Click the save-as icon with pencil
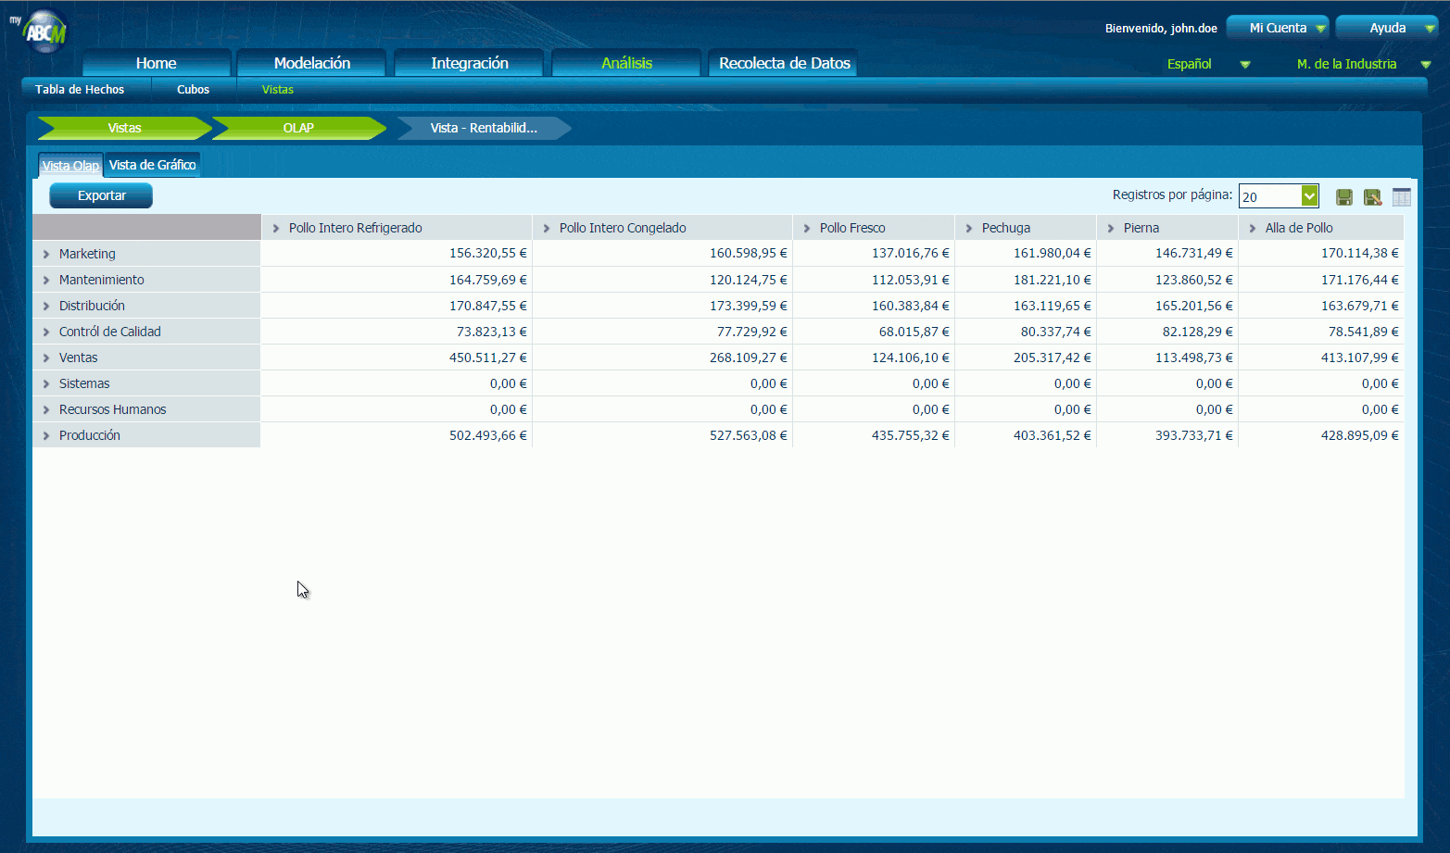 (x=1372, y=196)
